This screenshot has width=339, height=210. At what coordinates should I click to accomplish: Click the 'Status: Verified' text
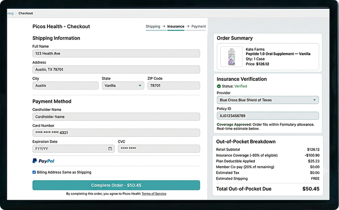235,87
